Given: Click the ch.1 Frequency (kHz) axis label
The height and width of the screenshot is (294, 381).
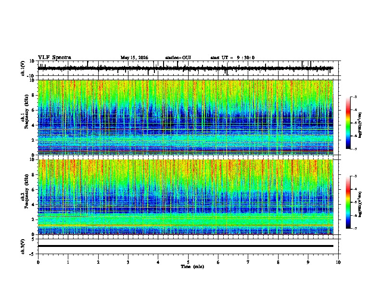Looking at the screenshot, I should click(25, 117).
